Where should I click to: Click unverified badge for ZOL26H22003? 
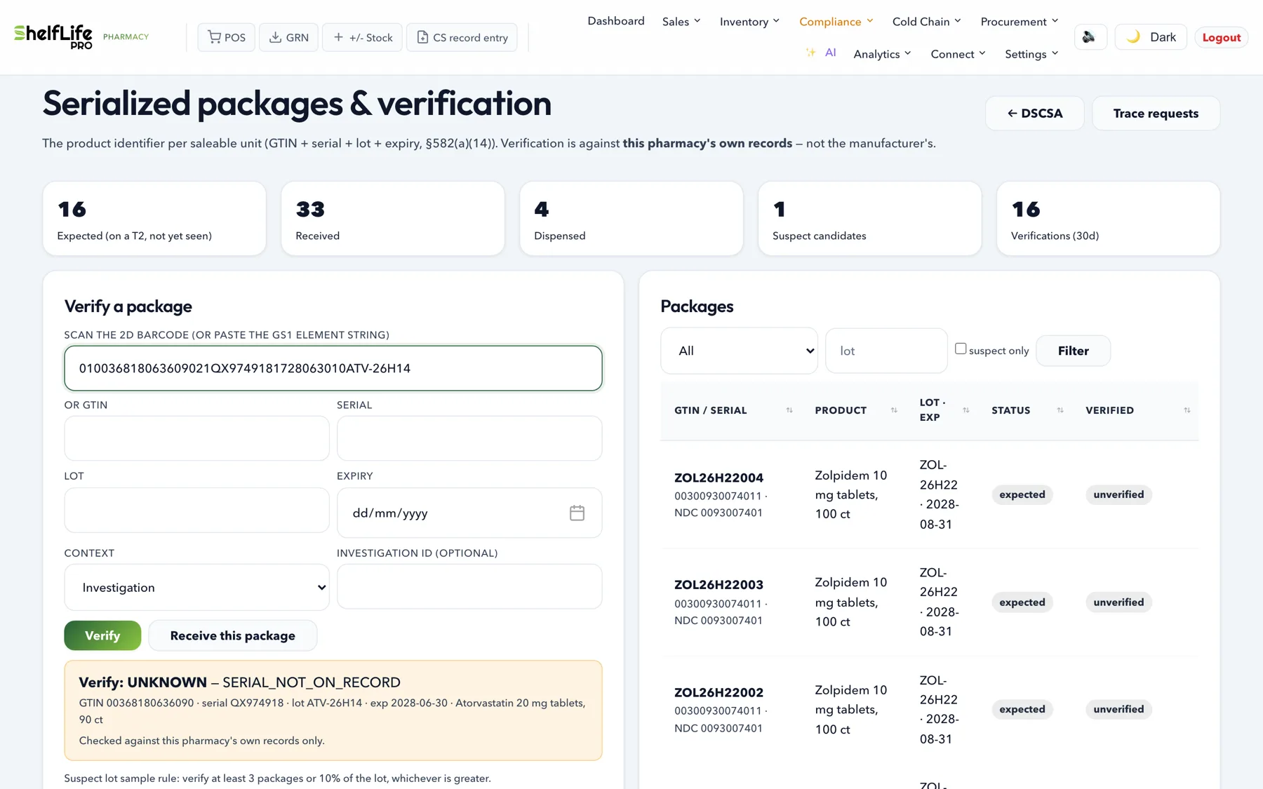pos(1118,602)
